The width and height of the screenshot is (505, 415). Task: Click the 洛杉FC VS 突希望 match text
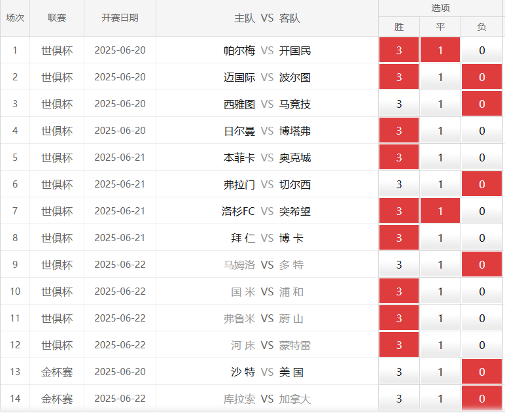pyautogui.click(x=266, y=211)
